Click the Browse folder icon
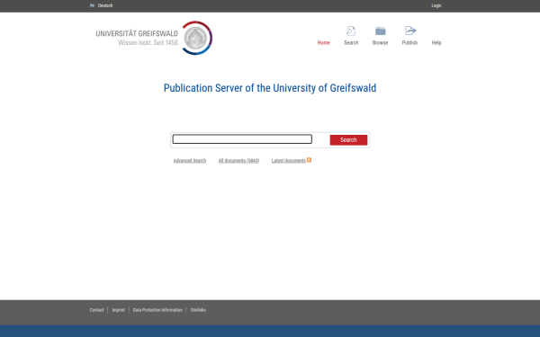 tap(380, 31)
